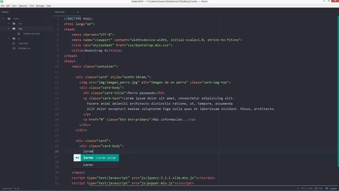Click the closing '</main>' tag
Screen dimensions: 339x191
coord(78,172)
